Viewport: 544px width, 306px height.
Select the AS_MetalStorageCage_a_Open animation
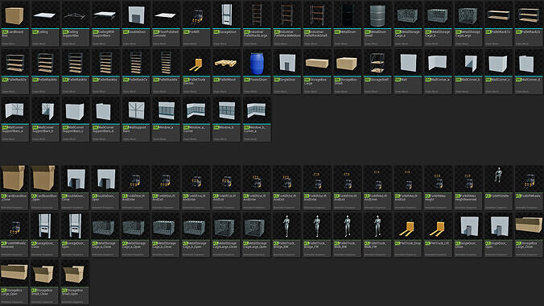pyautogui.click(x=136, y=235)
